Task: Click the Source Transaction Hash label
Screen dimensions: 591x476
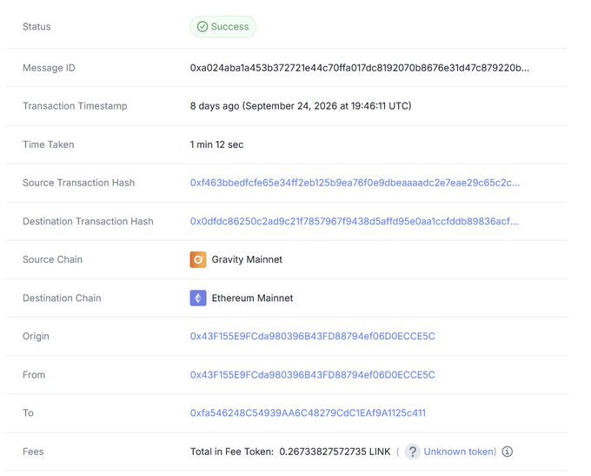Action: [78, 183]
